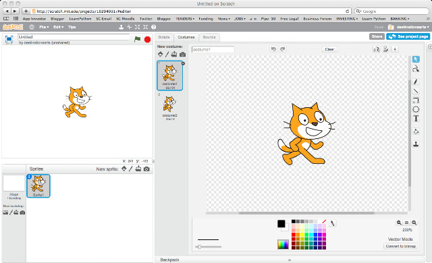Viewport: 432px width, 263px height.
Task: Open the Edit menu
Action: (58, 27)
